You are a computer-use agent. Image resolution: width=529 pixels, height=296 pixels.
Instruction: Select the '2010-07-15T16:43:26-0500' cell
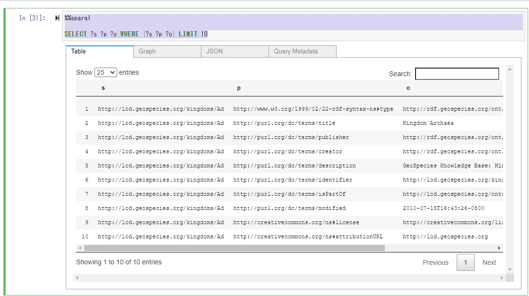443,208
